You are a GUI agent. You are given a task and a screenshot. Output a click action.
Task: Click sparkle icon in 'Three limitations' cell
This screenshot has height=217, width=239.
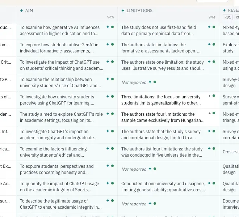(210, 96)
